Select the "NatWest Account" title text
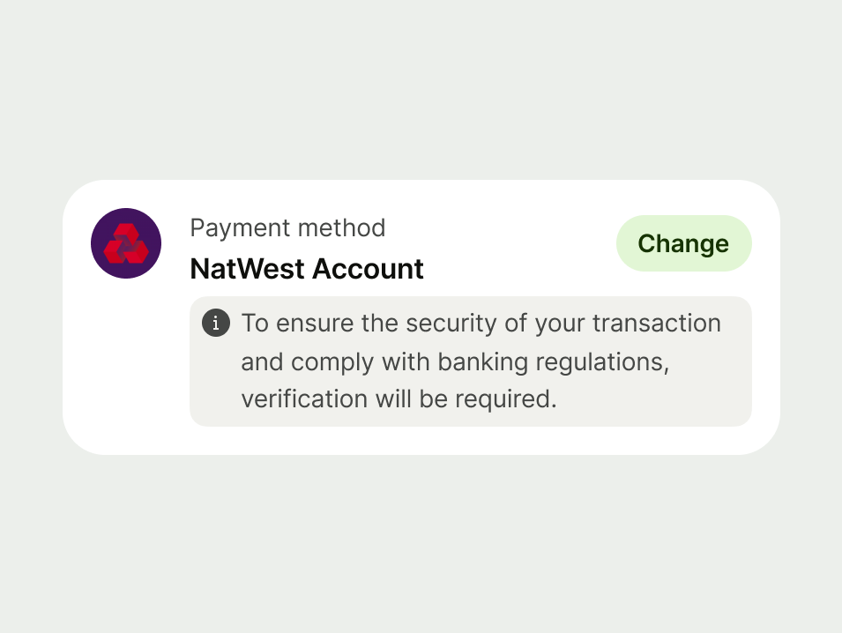This screenshot has width=842, height=633. 307,269
